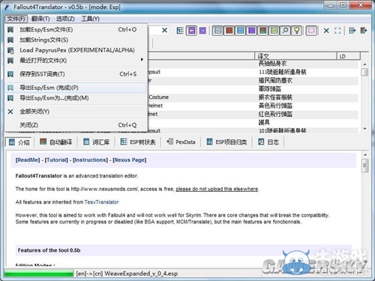Open the 工具(Y) menu

tap(90, 19)
